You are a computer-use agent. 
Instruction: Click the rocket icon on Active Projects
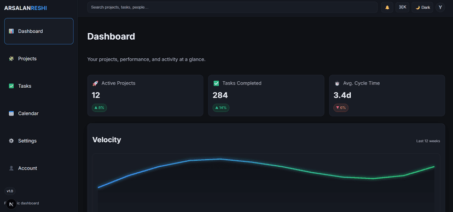[95, 83]
